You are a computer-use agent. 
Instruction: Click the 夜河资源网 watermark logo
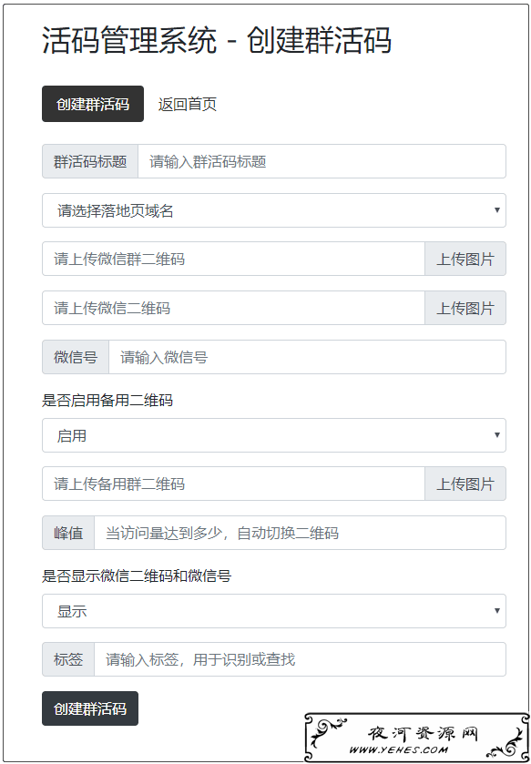[x=417, y=738]
